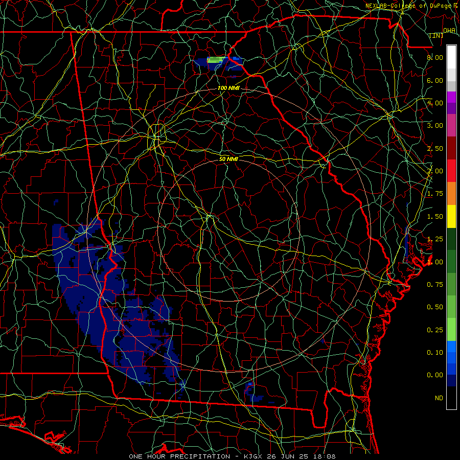Click the 50 NMI range ring label

pyautogui.click(x=228, y=159)
